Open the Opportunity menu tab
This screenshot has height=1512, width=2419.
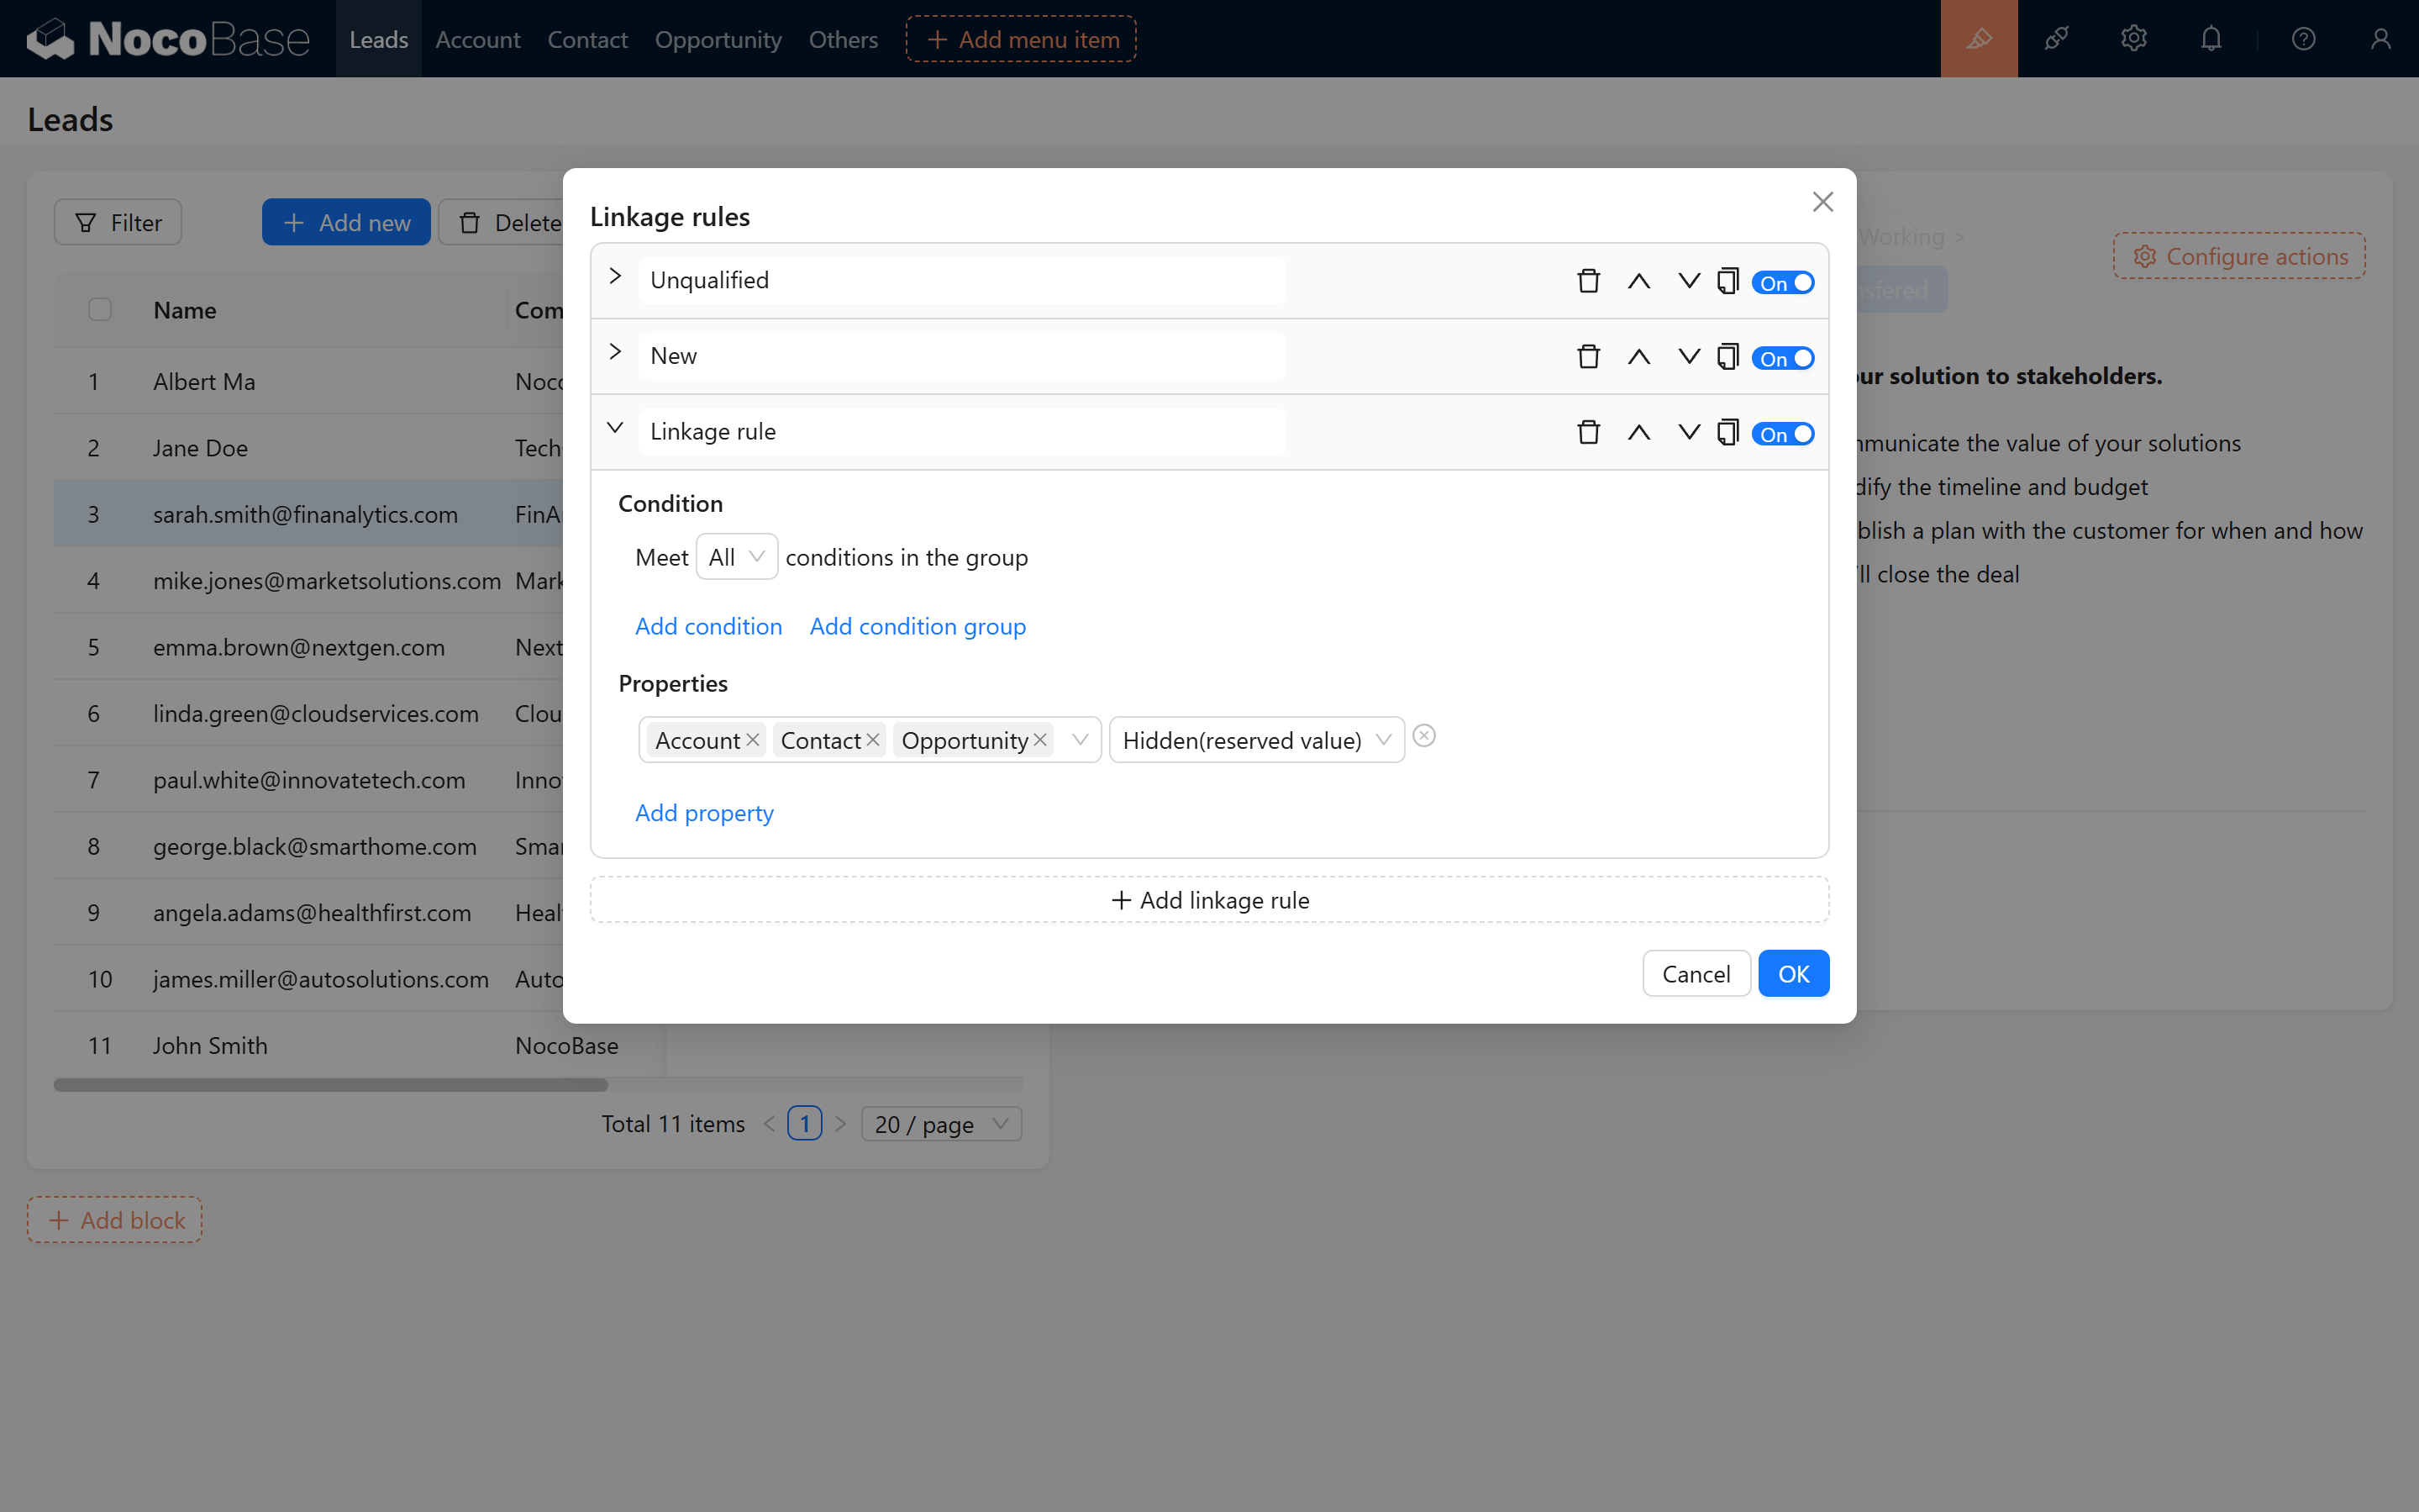coord(718,39)
